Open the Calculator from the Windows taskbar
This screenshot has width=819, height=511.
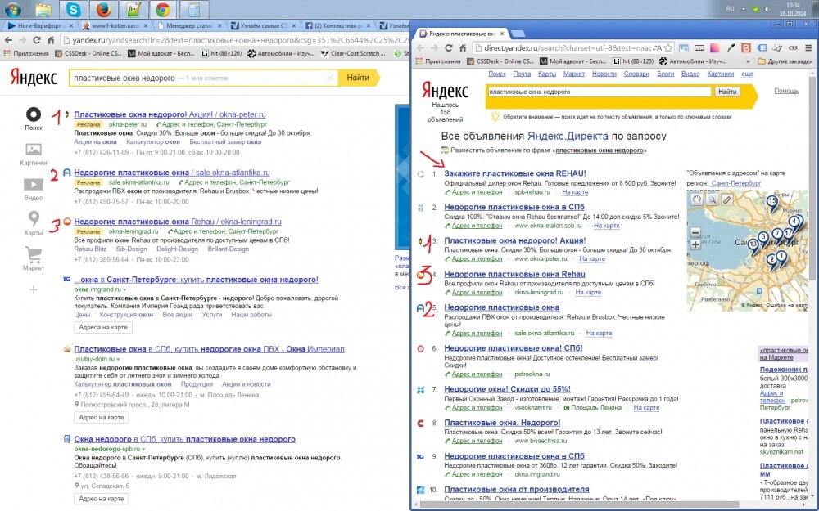(194, 9)
